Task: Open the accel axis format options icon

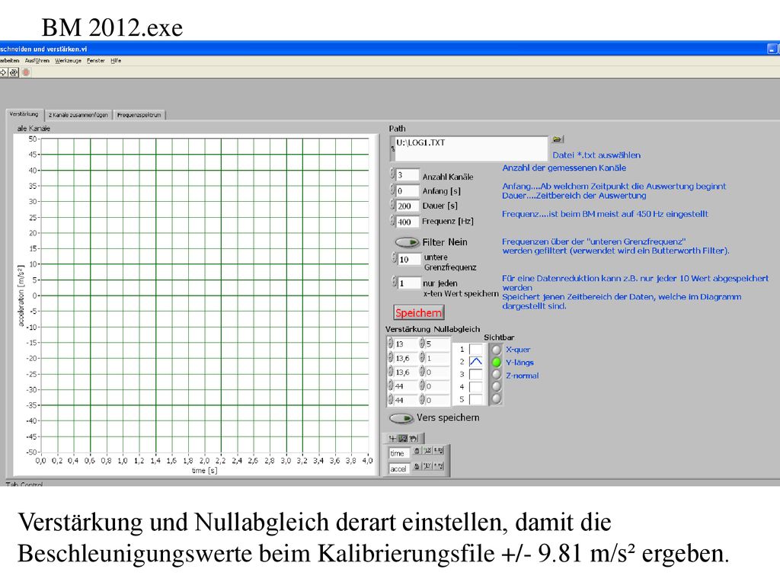Action: click(438, 466)
